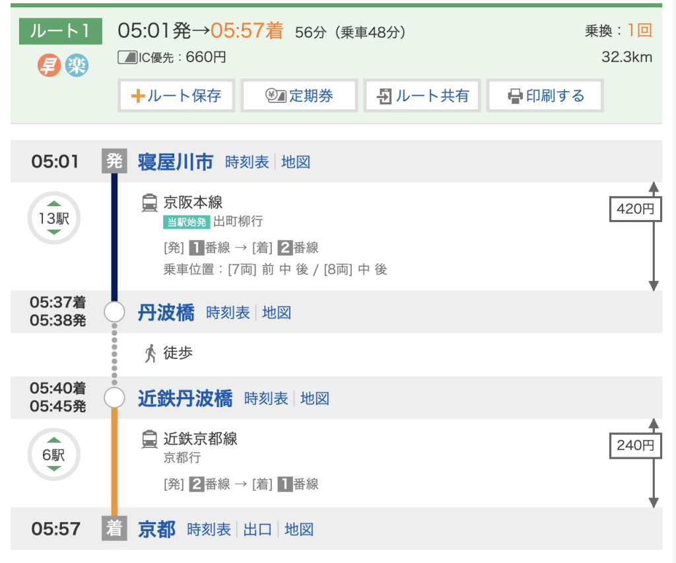
Task: Open 定期券 commuter pass button
Action: pos(299,96)
